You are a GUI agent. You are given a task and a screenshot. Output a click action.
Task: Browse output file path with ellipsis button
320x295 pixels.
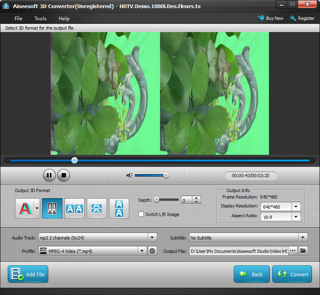292,251
